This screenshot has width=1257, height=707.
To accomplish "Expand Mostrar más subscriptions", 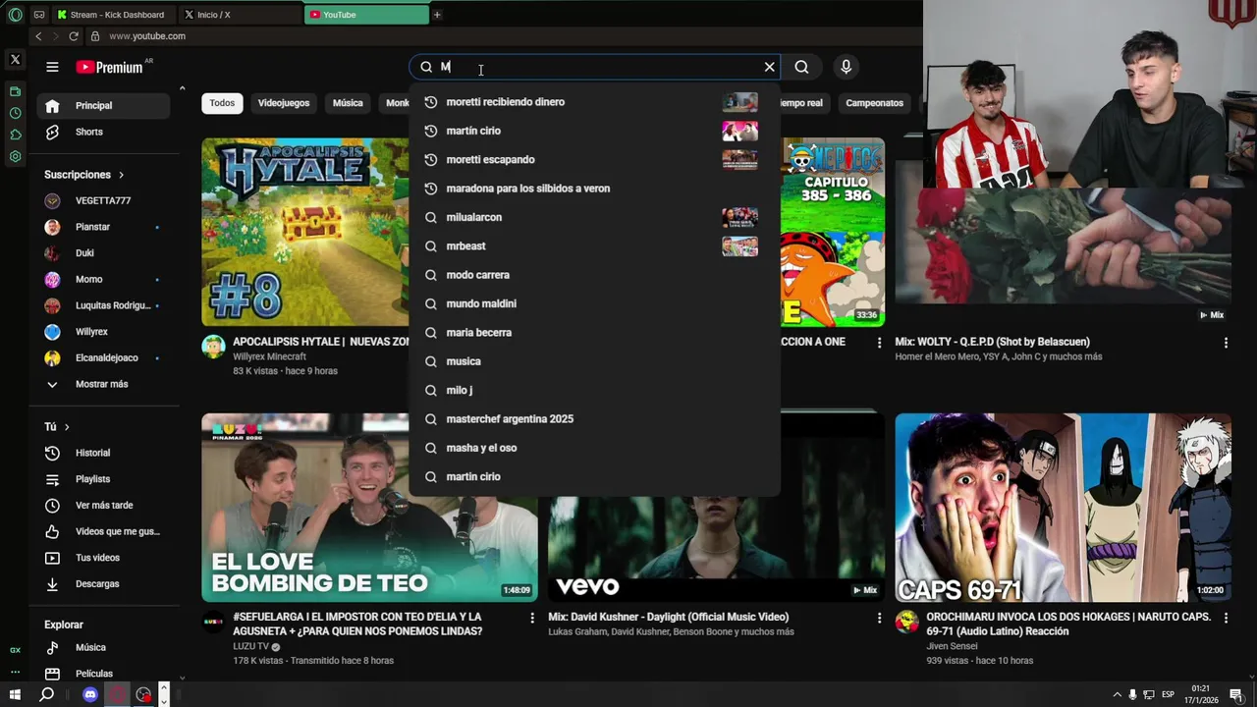I will [103, 384].
